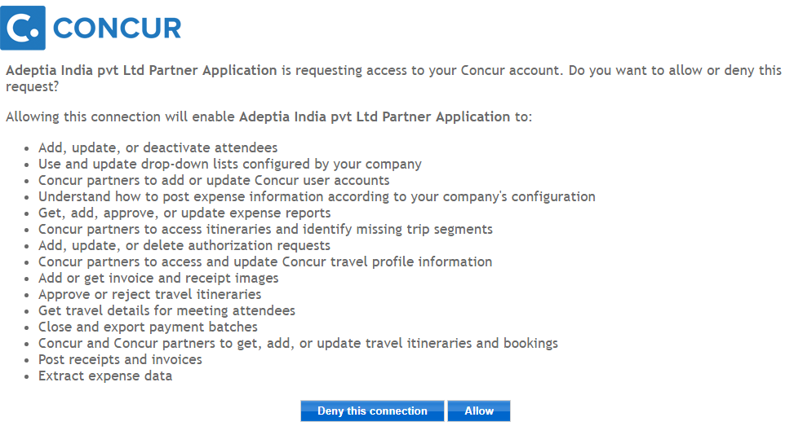
Task: Click 'Close and export payment batches' item
Action: pos(148,327)
